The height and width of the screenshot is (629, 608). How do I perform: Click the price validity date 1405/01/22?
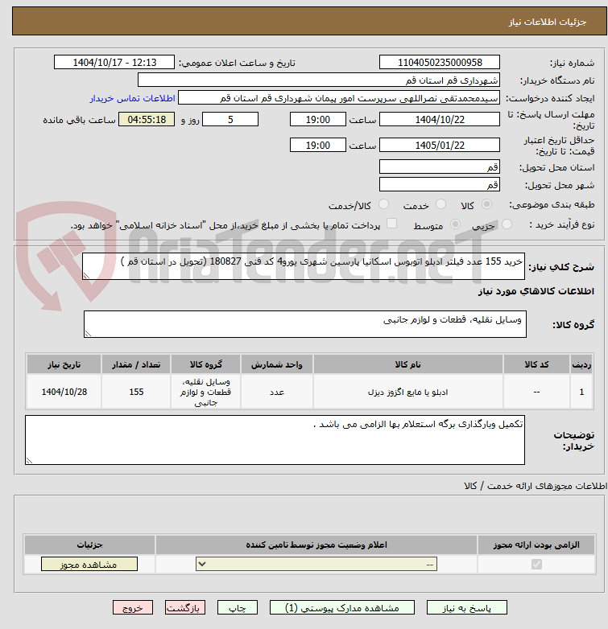point(440,146)
